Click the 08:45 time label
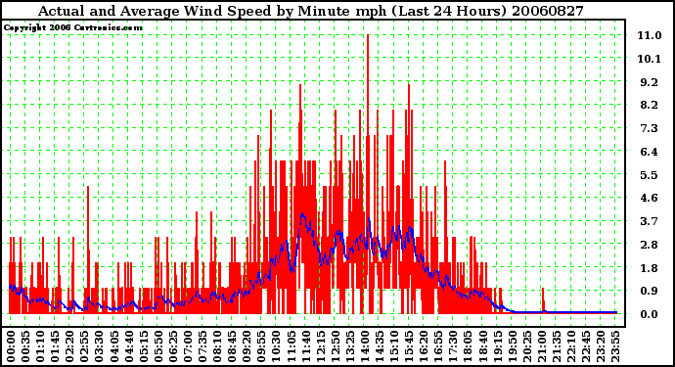Image resolution: width=675 pixels, height=367 pixels. click(232, 346)
